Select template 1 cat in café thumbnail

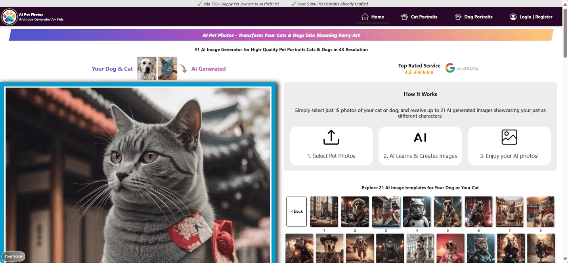(x=324, y=212)
